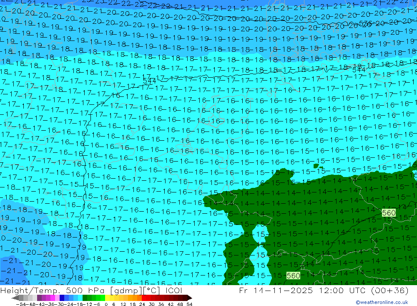Click the right 544 contour label
The height and width of the screenshot is (306, 417).
(359, 70)
